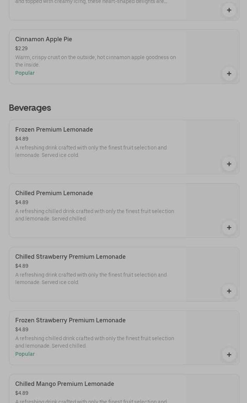The image size is (247, 403).
Task: Open Frozen Premium Lemonade item title
Action: pyautogui.click(x=54, y=129)
